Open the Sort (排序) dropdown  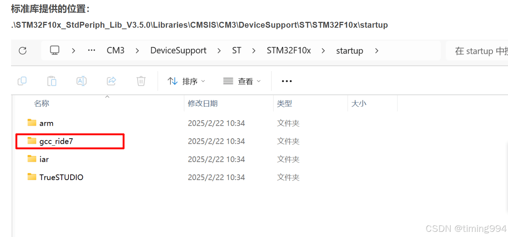[x=186, y=81]
